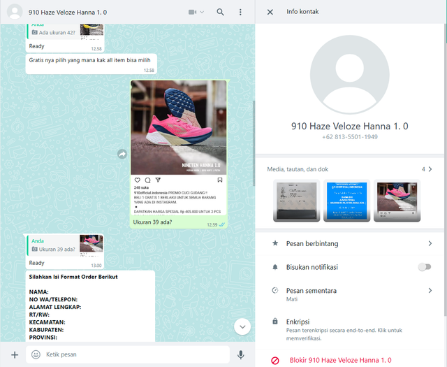Click the 'Ready' reply sent at 12.58
Image resolution: width=447 pixels, height=367 pixels.
click(36, 46)
